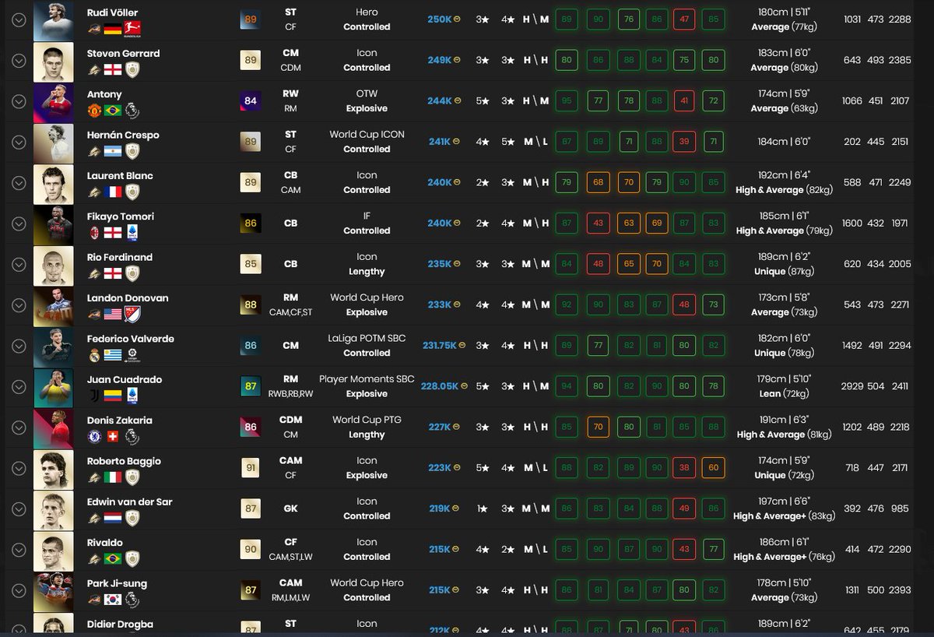Screen dimensions: 934x637
Task: Click the Real Madrid badge under Federico Valverde
Action: (x=93, y=354)
